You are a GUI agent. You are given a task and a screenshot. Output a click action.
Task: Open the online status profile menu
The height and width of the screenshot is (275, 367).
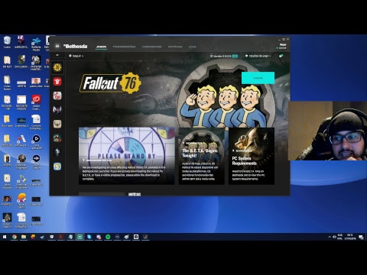coord(281,46)
